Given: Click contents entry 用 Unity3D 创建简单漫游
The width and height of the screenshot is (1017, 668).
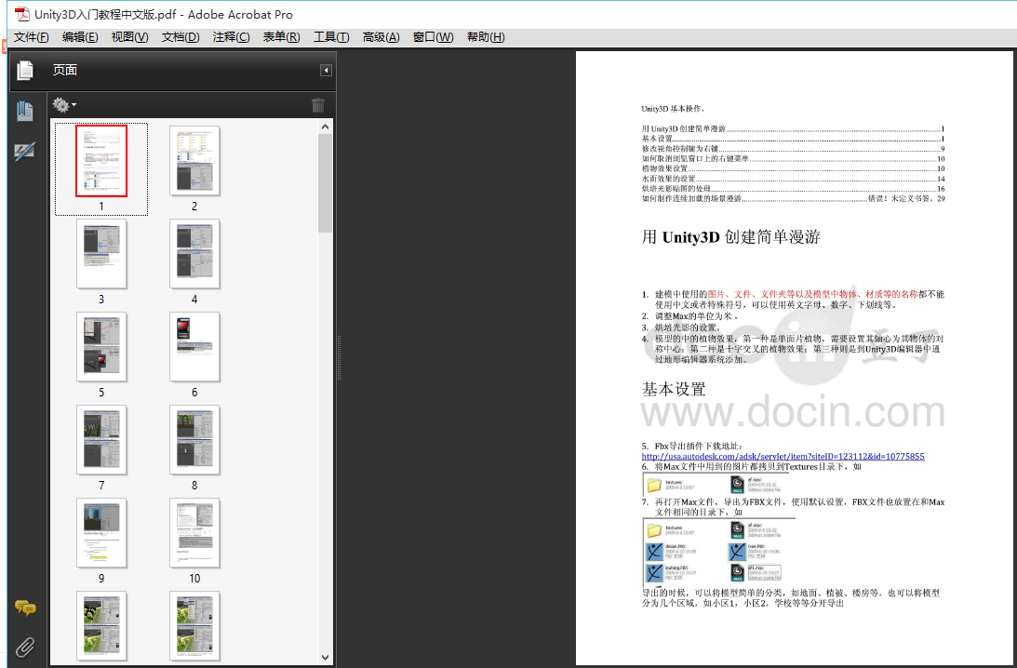Looking at the screenshot, I should (793, 129).
